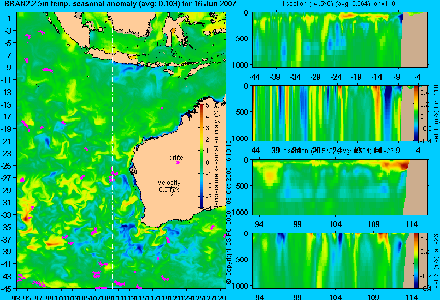Click the 5 tick on the temperature color bar
Viewport: 440px width, 300px height.
(208, 106)
